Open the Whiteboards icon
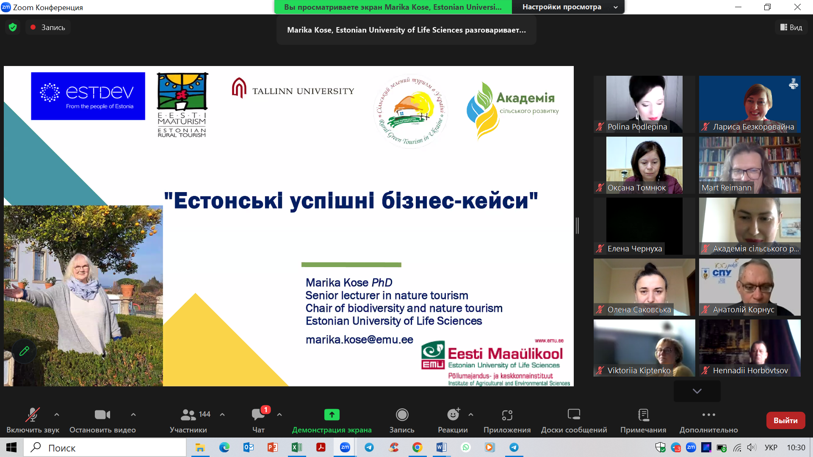Image resolution: width=813 pixels, height=457 pixels. click(574, 415)
